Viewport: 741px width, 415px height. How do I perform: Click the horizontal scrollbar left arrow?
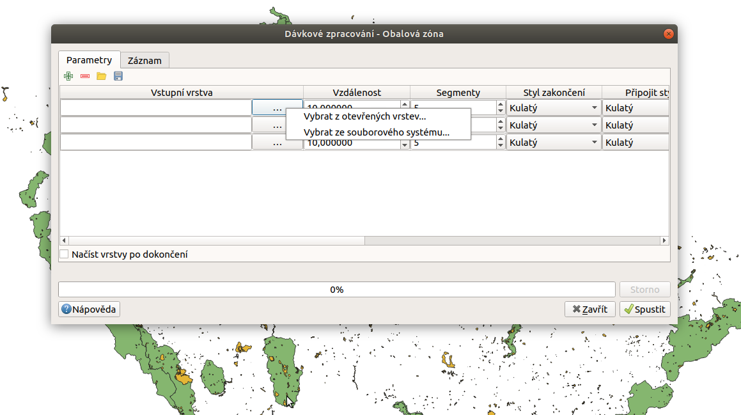click(x=65, y=240)
